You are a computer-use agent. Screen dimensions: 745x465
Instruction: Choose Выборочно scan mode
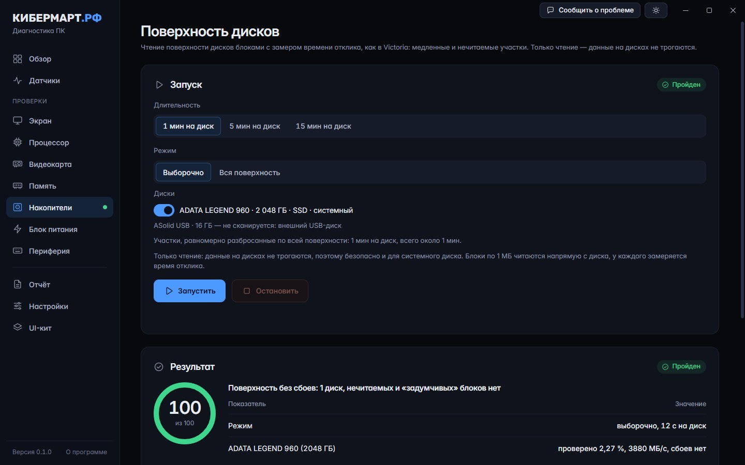(183, 173)
